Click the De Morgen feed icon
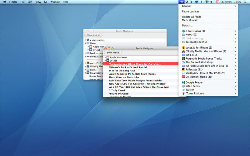250x156 pixels. [183, 76]
